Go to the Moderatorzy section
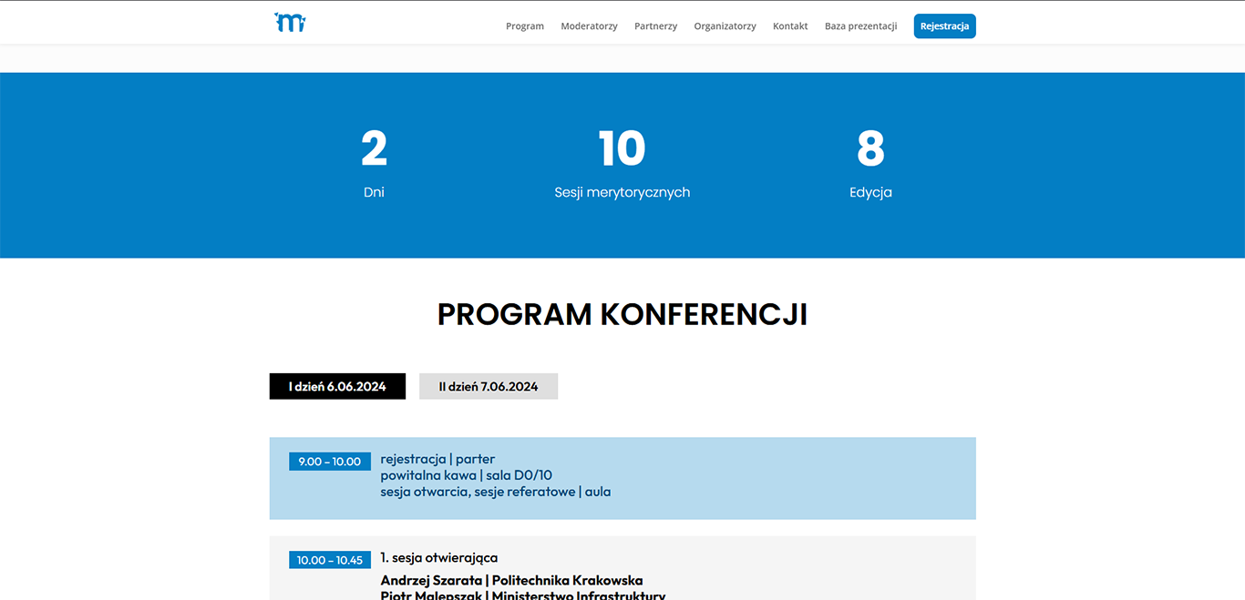Viewport: 1245px width, 600px height. [589, 26]
